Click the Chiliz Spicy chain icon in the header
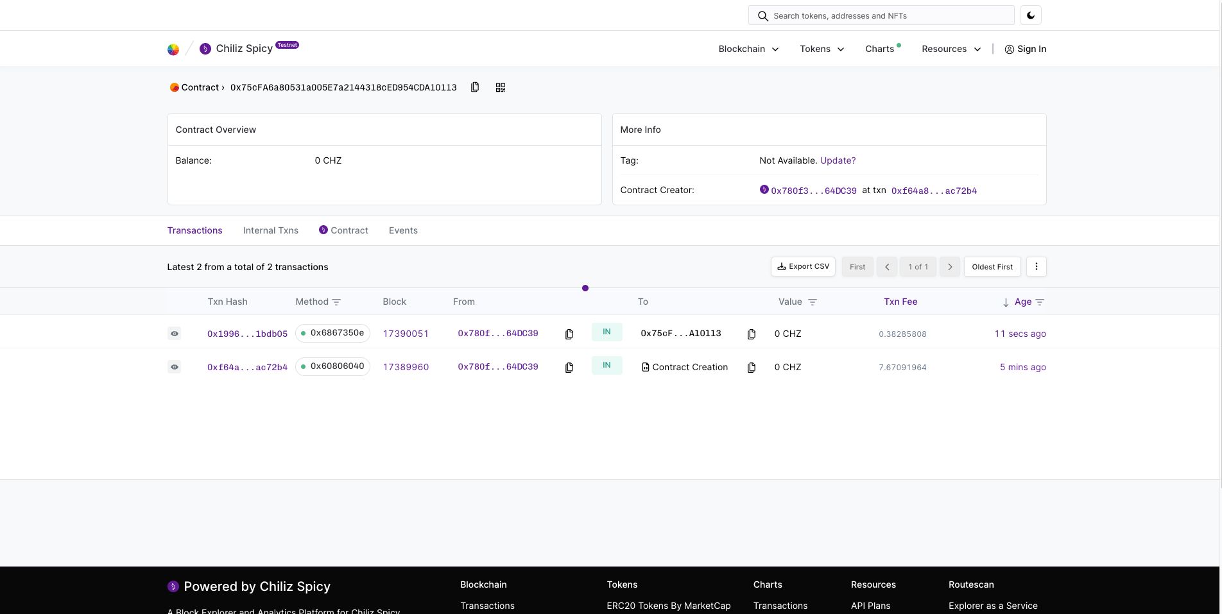 (205, 49)
